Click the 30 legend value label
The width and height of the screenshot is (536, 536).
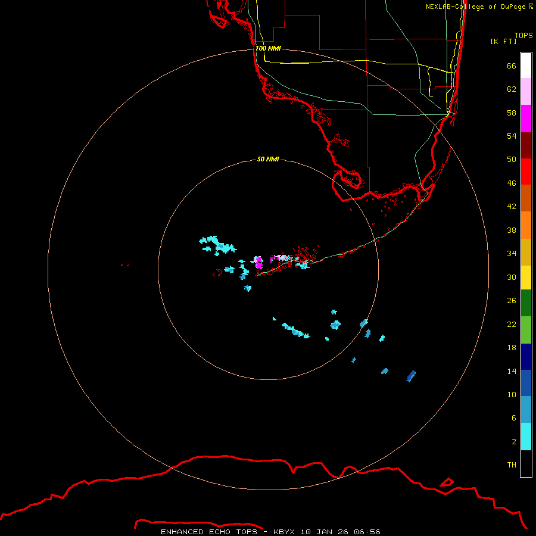point(512,277)
